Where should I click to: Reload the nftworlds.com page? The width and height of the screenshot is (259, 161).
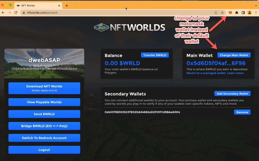(x=16, y=13)
